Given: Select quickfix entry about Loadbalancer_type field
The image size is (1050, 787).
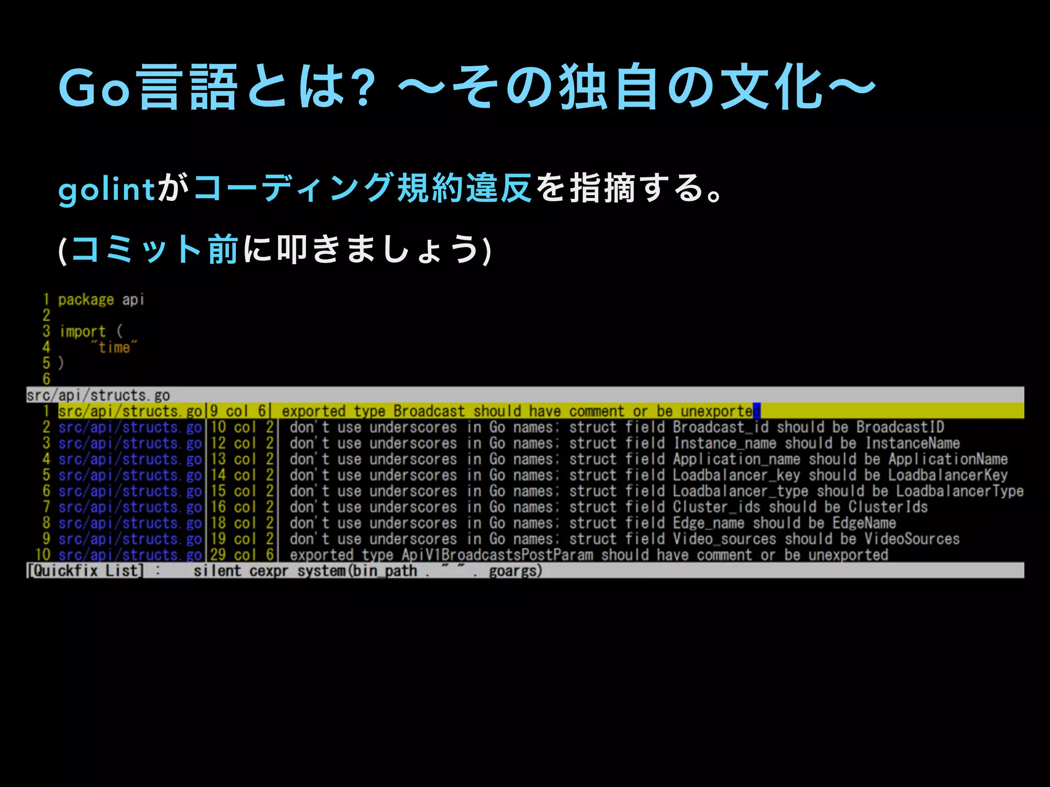Looking at the screenshot, I should 525,490.
